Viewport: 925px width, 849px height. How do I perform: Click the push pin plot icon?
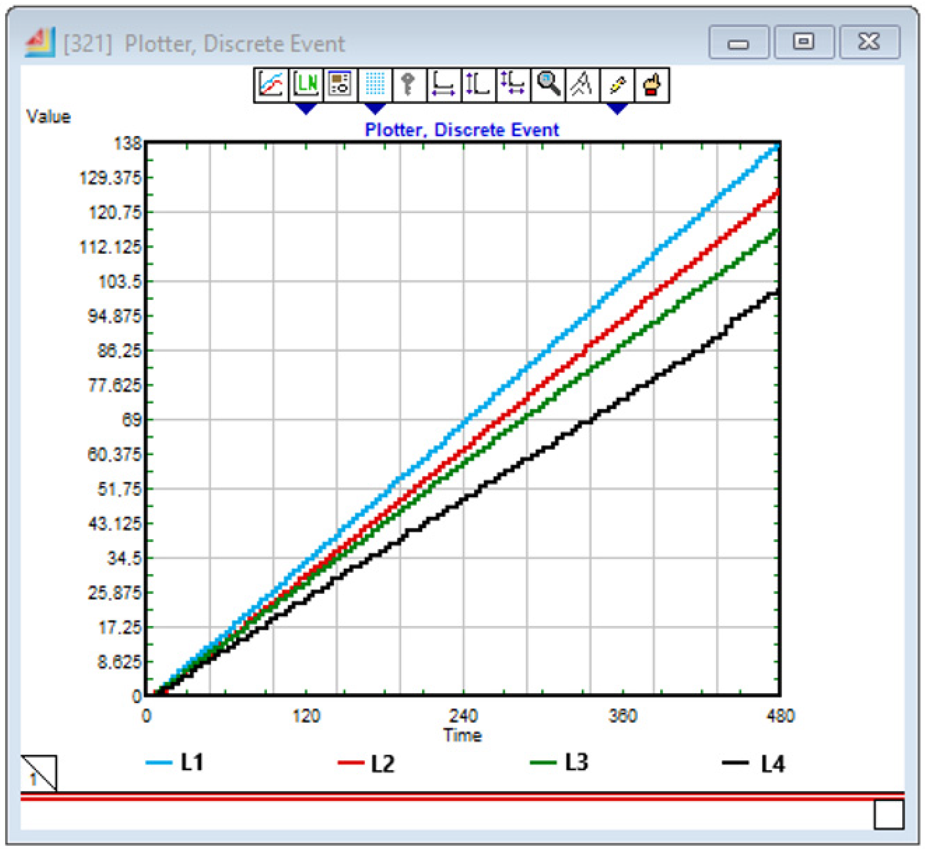click(x=617, y=85)
